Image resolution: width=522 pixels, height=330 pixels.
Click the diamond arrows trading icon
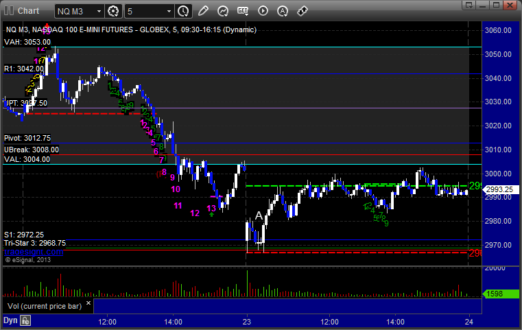tap(302, 11)
